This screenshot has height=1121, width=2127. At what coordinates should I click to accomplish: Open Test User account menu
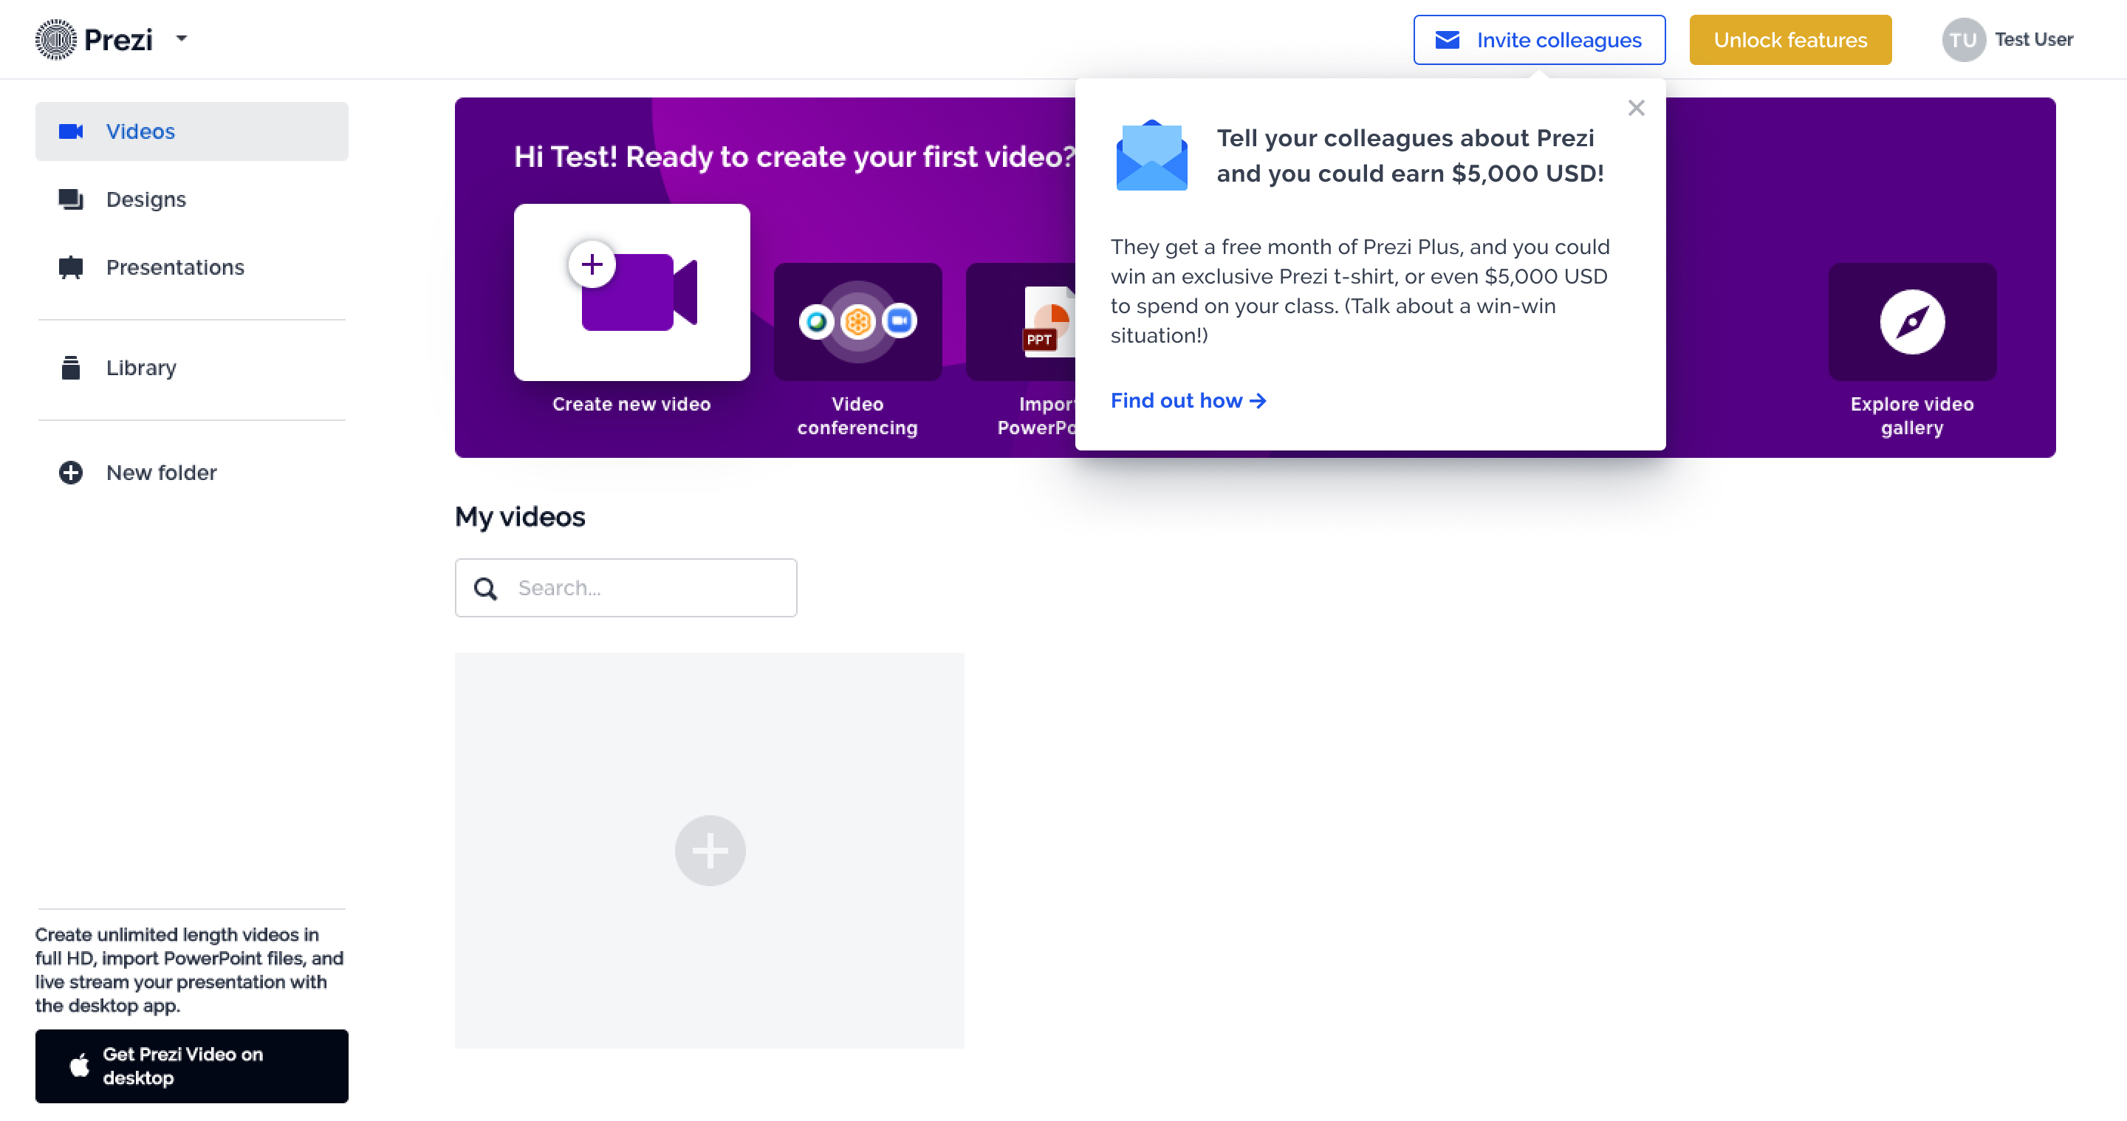(2033, 40)
